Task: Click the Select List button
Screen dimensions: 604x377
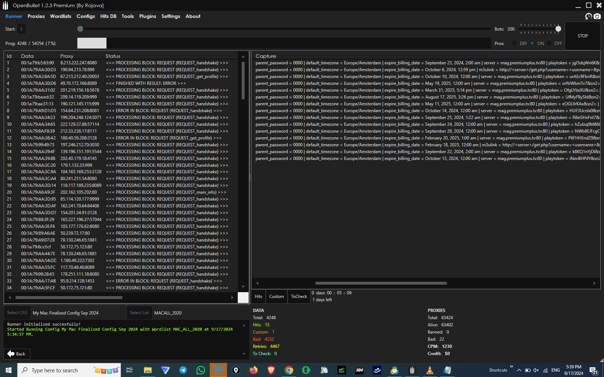Action: point(139,313)
